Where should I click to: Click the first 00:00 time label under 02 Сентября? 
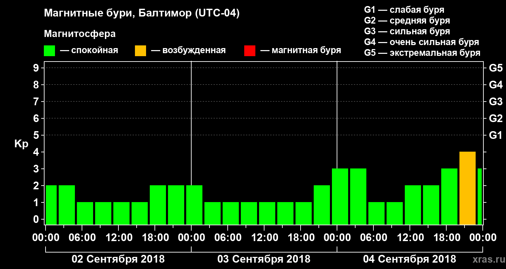(46, 237)
